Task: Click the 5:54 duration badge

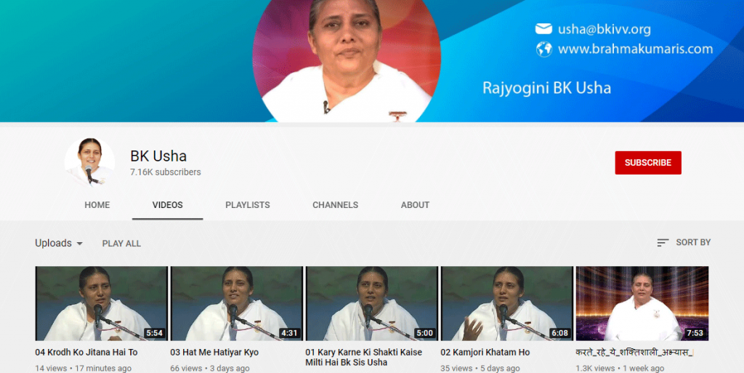Action: 155,333
